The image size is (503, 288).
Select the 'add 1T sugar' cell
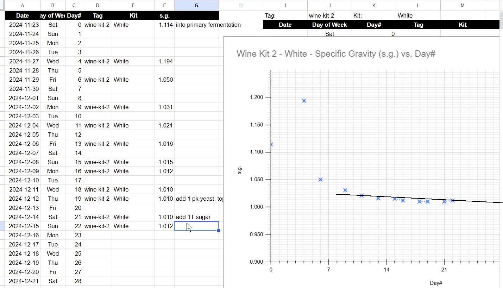tap(196, 217)
